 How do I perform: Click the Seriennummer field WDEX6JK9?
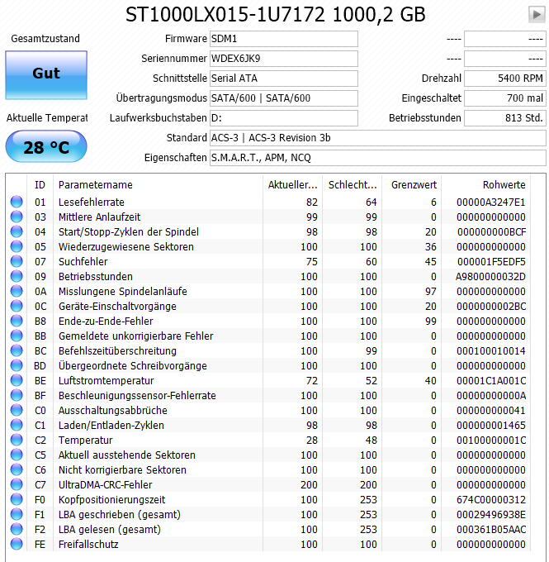click(x=284, y=59)
